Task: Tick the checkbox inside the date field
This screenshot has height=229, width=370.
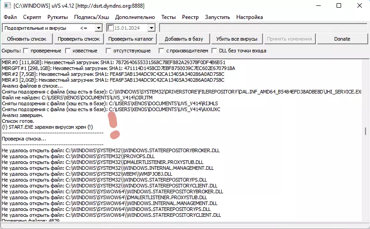Action: (x=111, y=28)
